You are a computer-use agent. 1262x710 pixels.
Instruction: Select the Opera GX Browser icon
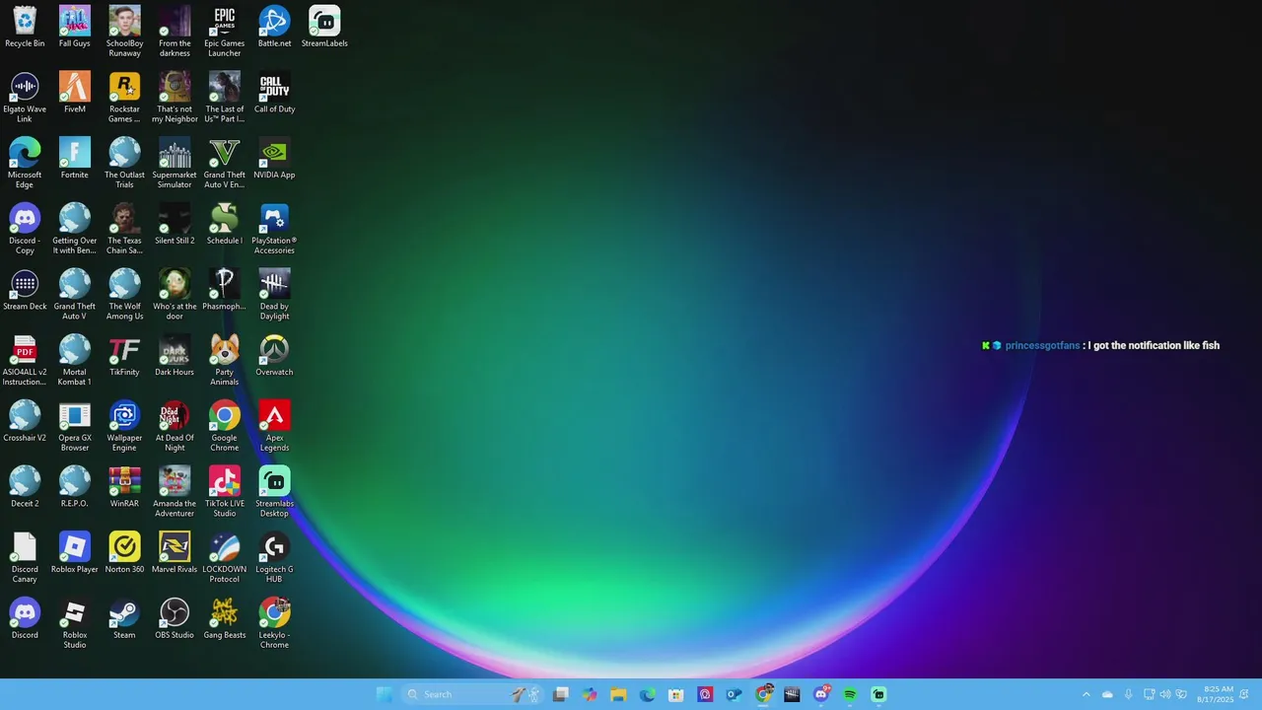tap(75, 426)
